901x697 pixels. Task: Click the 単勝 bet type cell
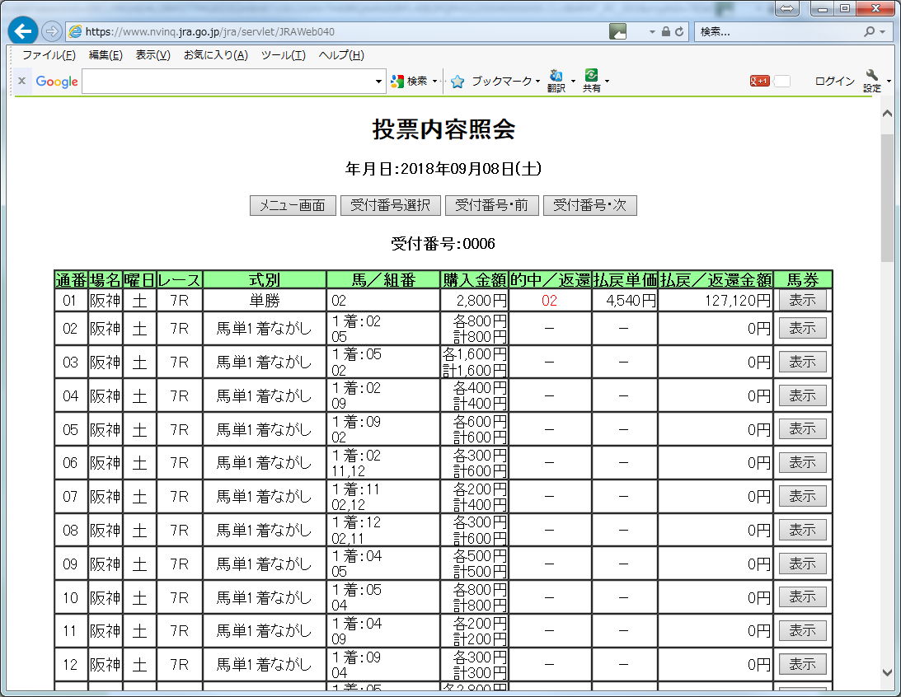click(x=265, y=300)
